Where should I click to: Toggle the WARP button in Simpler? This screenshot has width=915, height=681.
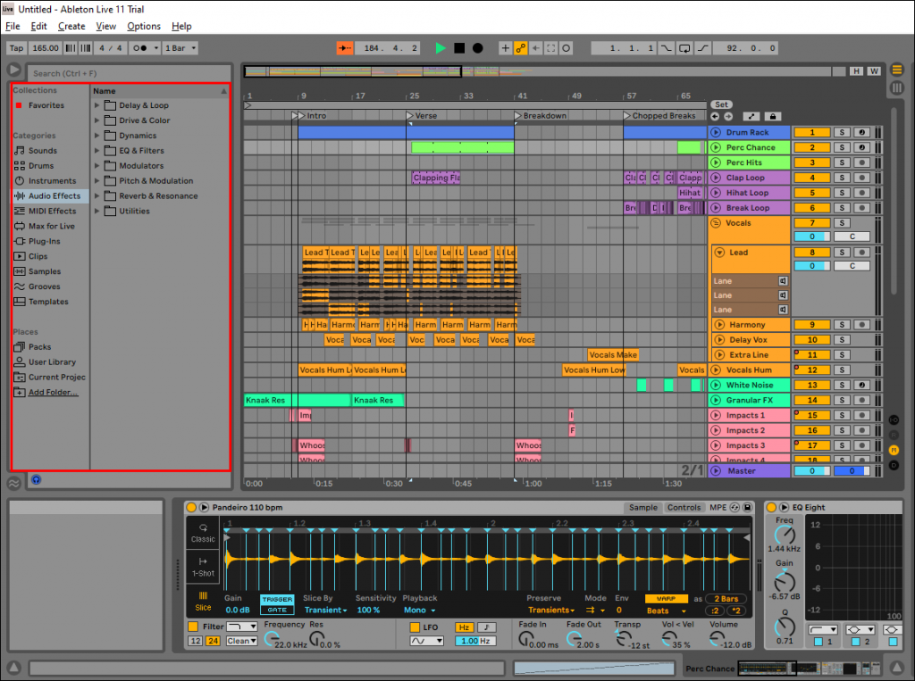coord(666,599)
